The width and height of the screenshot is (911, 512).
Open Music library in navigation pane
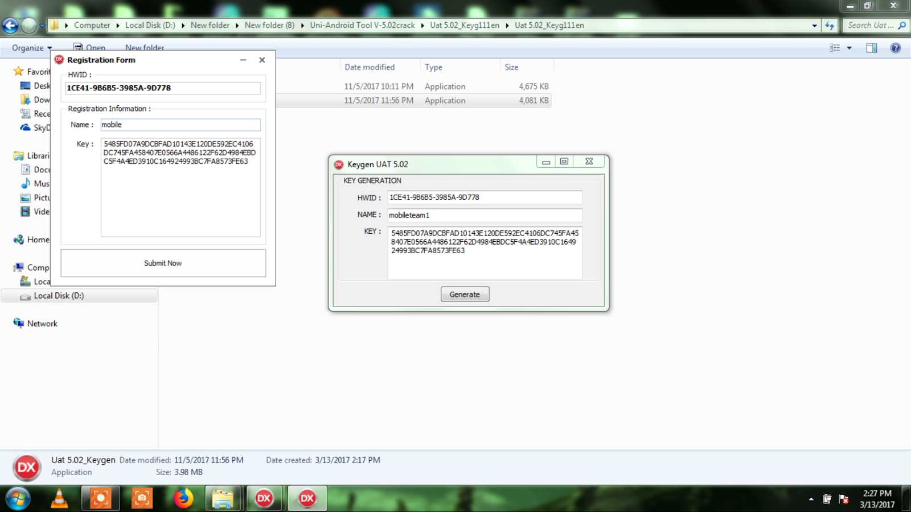click(x=35, y=183)
